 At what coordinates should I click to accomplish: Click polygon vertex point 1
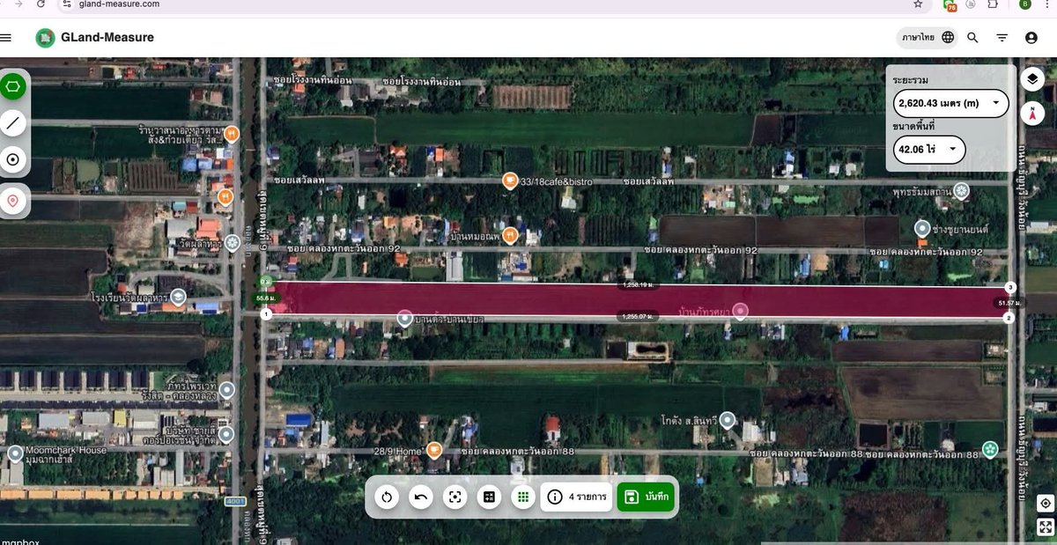266,314
